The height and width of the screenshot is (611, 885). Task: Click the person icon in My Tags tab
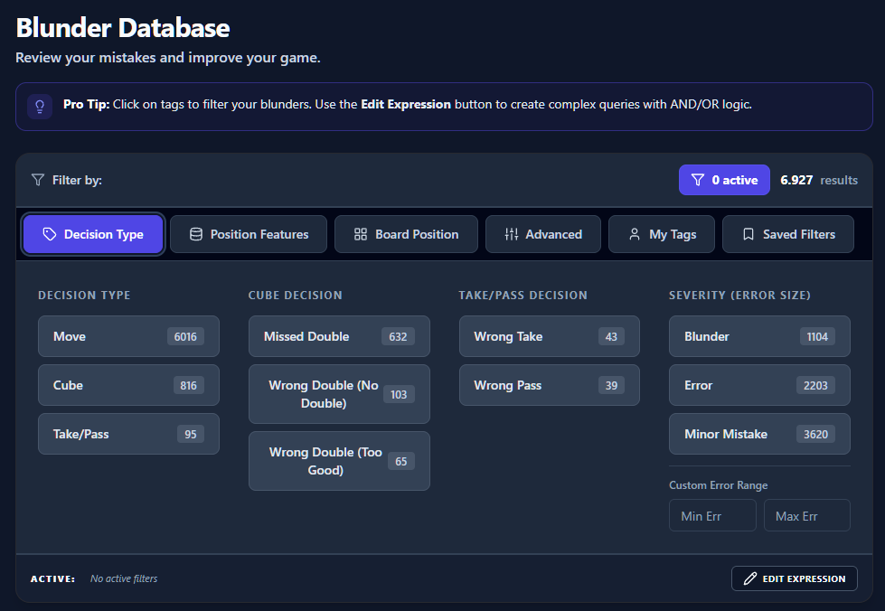tap(635, 234)
